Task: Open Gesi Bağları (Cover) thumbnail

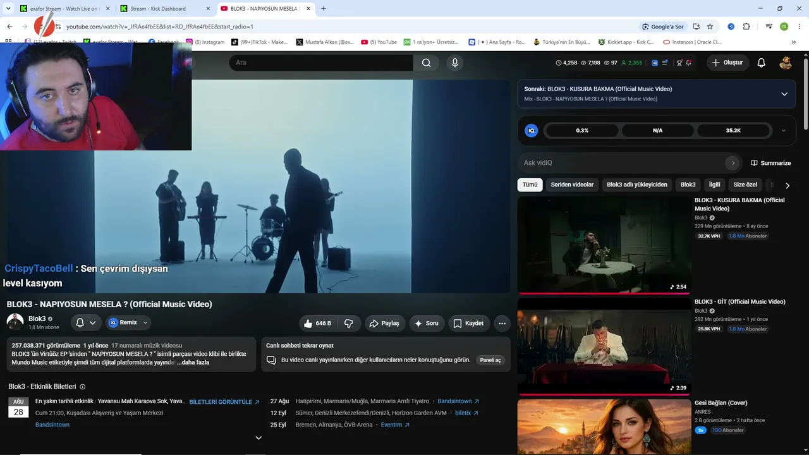Action: [604, 427]
